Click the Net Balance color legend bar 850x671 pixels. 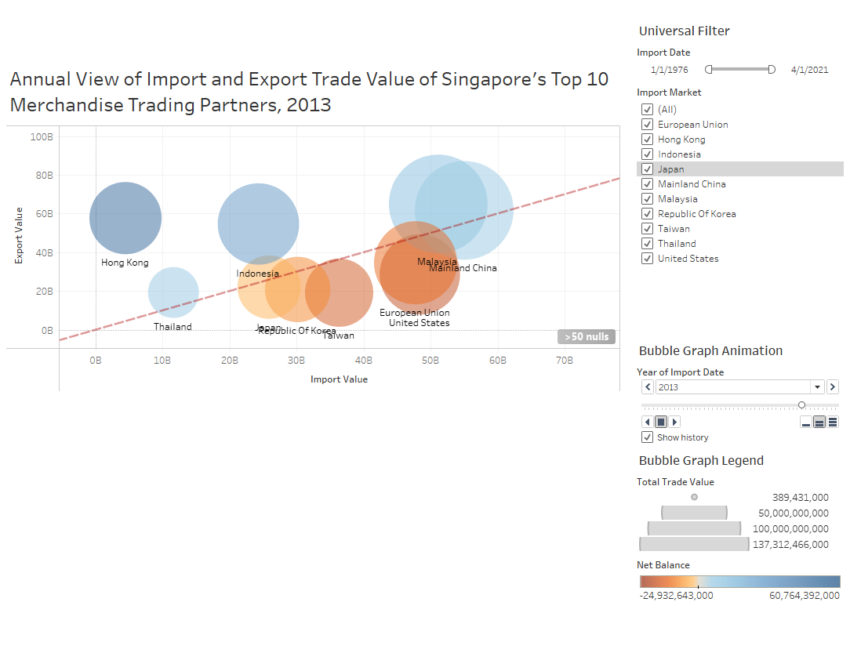[739, 582]
